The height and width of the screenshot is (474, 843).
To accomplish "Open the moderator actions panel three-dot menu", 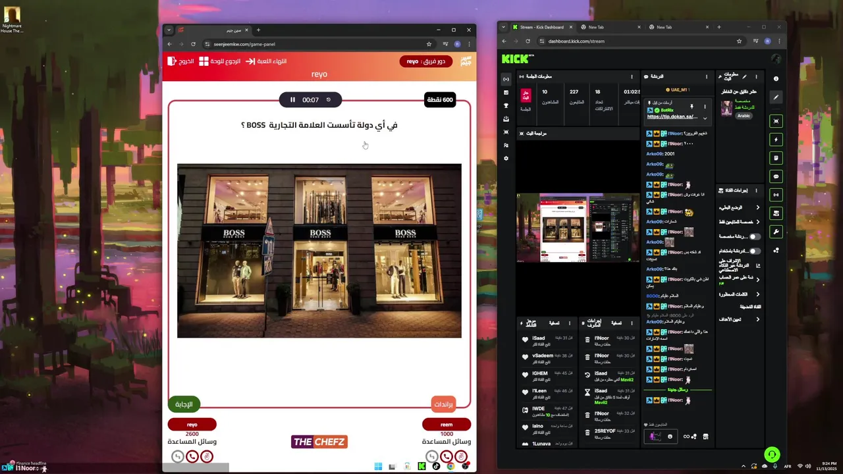I will (x=632, y=323).
